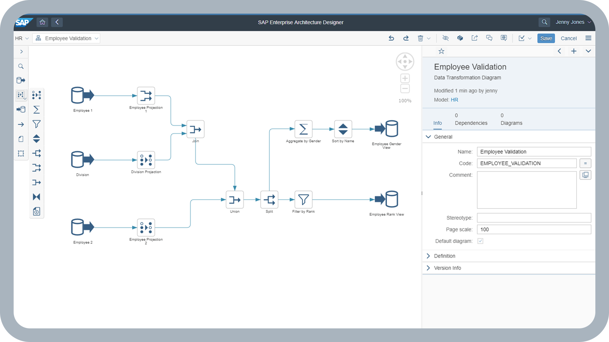The height and width of the screenshot is (342, 609).
Task: Click the Save button
Action: click(x=546, y=38)
